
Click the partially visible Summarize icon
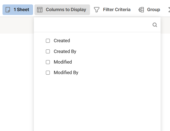click(x=169, y=10)
